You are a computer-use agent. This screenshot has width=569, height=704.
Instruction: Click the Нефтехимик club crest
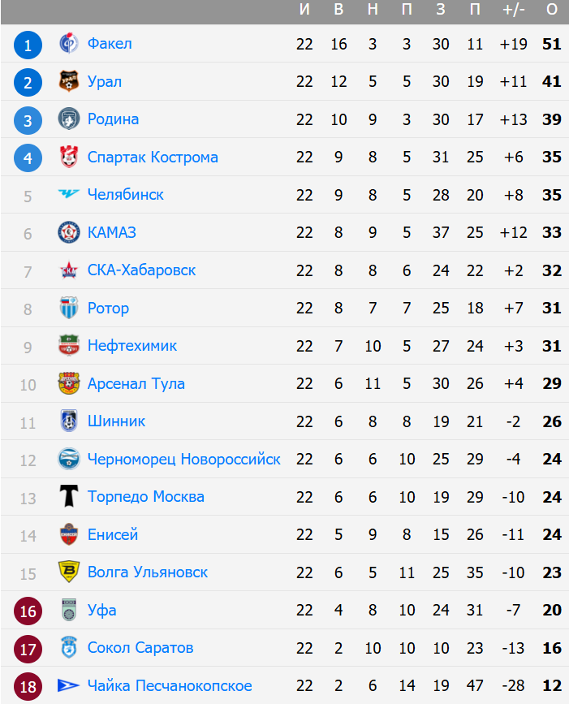tap(69, 346)
